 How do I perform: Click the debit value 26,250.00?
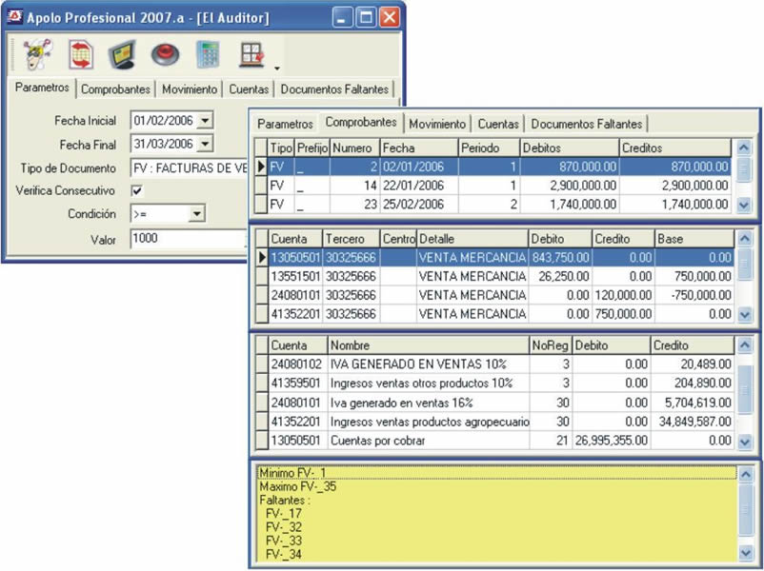(x=564, y=277)
